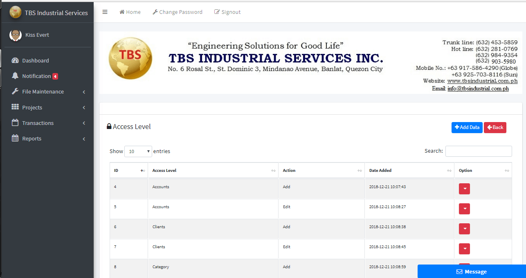Open the Show entries count dropdown
Viewport: 526px width, 278px height.
click(x=138, y=151)
